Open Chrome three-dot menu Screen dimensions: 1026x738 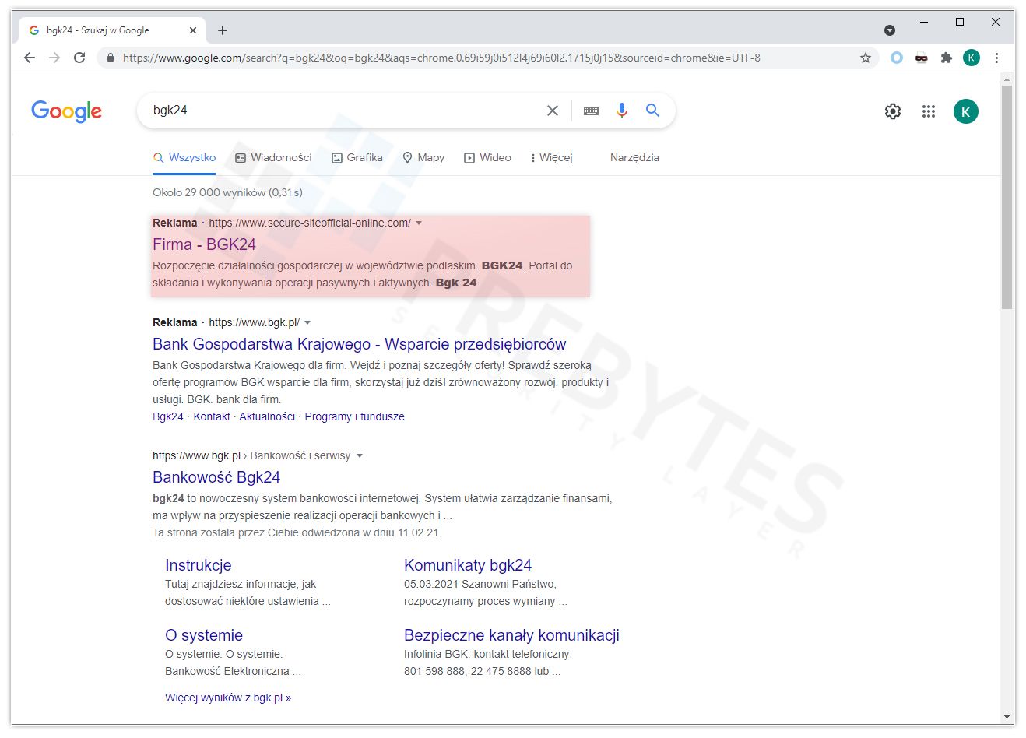[x=996, y=58]
